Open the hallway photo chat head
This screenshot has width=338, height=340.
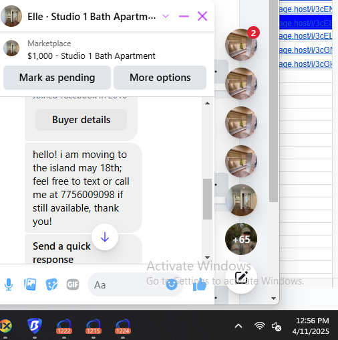pos(241,200)
